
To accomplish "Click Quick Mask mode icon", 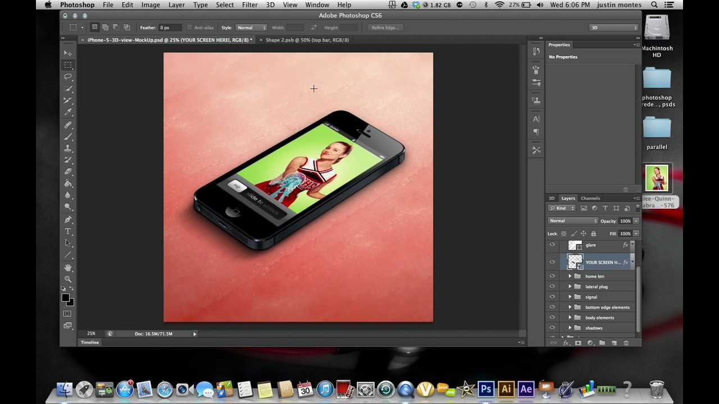I will (68, 314).
